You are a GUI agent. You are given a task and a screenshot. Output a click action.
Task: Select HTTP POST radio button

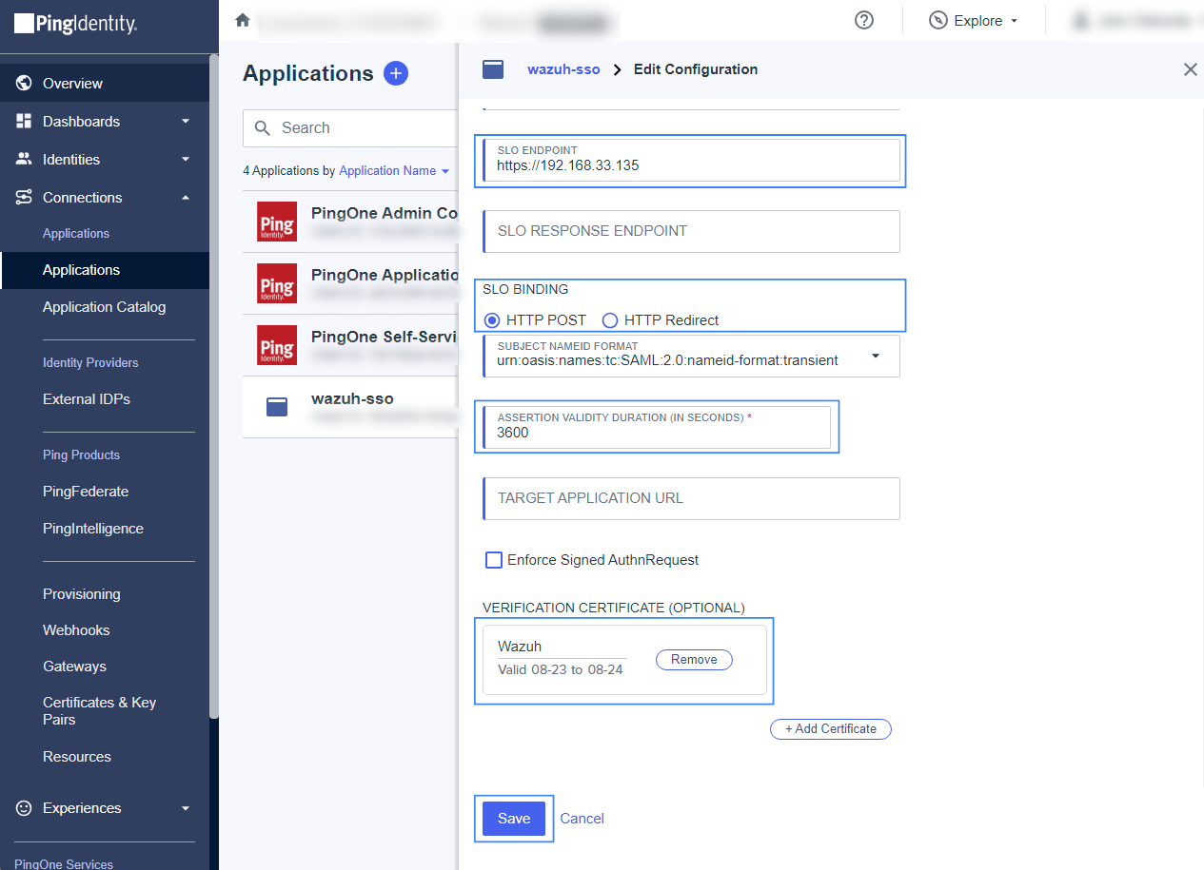coord(492,320)
